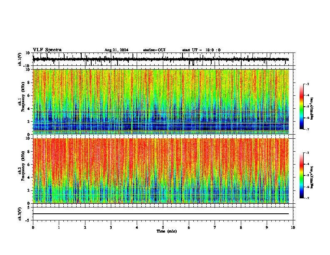This screenshot has width=330, height=255.
Task: Click the "ch.3(V)" axis label
Action: pyautogui.click(x=20, y=214)
